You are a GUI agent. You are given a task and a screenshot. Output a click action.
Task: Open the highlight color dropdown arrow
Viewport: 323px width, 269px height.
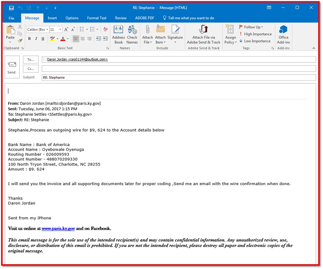click(58, 39)
